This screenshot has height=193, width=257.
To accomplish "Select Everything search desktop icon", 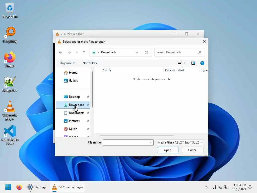I will tap(10, 35).
